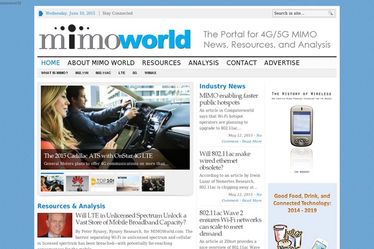The height and width of the screenshot is (249, 374).
Task: Open the ADVERTISE page
Action: 282,63
